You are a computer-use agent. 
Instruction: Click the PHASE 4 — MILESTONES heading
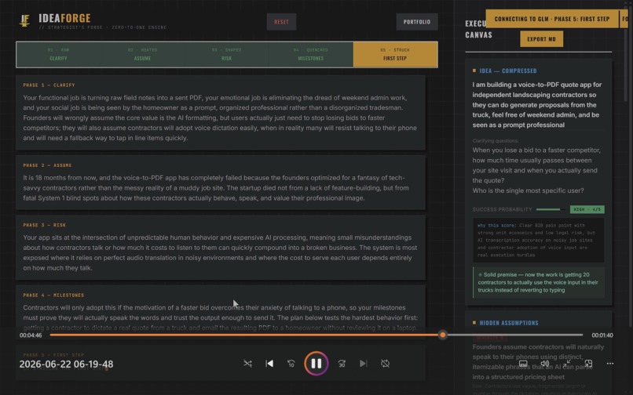(x=53, y=295)
